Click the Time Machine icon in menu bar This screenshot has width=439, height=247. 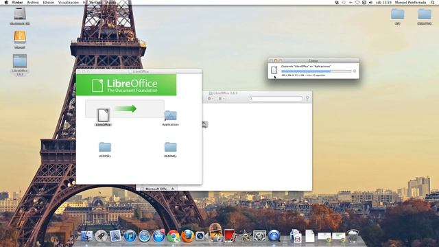[x=344, y=2]
